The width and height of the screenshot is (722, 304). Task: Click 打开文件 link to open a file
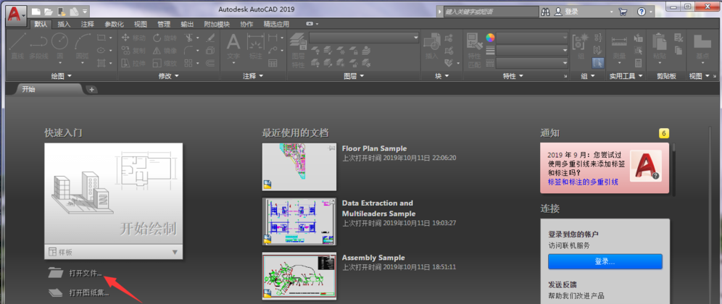point(86,274)
